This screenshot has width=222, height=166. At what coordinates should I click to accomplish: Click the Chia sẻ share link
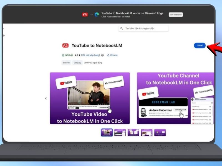[112, 55]
